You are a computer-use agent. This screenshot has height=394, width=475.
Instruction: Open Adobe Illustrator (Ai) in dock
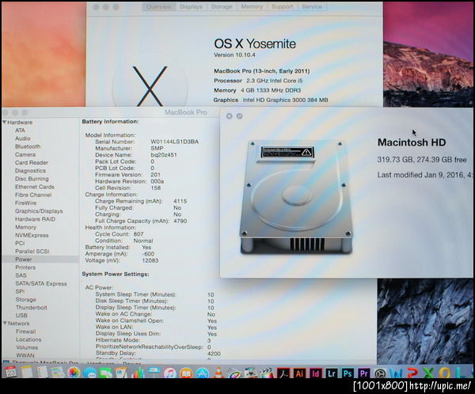(299, 373)
